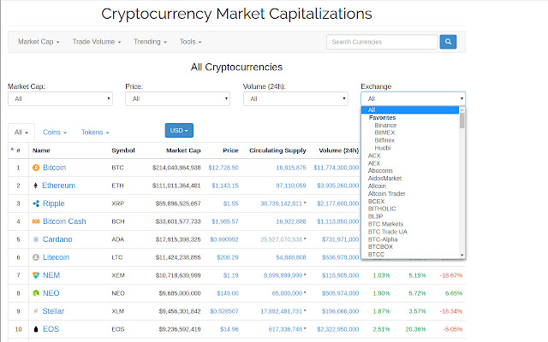The width and height of the screenshot is (548, 342).
Task: Open the Ethereum name link
Action: [x=59, y=186]
